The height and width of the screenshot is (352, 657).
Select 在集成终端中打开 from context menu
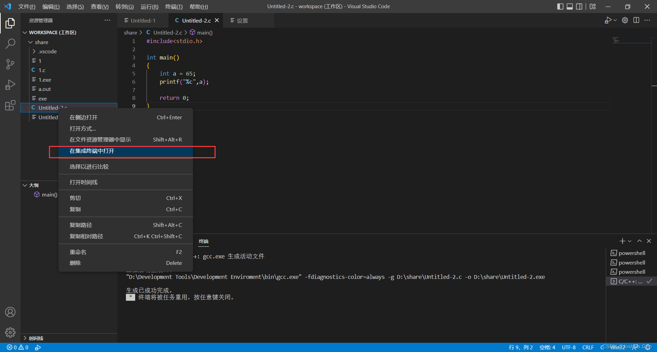click(91, 151)
